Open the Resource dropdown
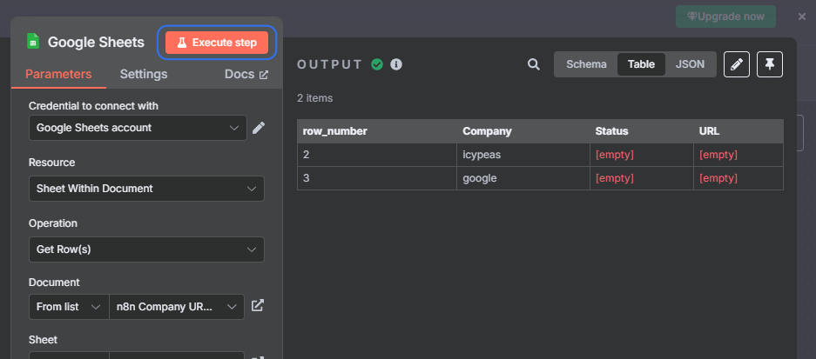The height and width of the screenshot is (359, 816). point(147,189)
